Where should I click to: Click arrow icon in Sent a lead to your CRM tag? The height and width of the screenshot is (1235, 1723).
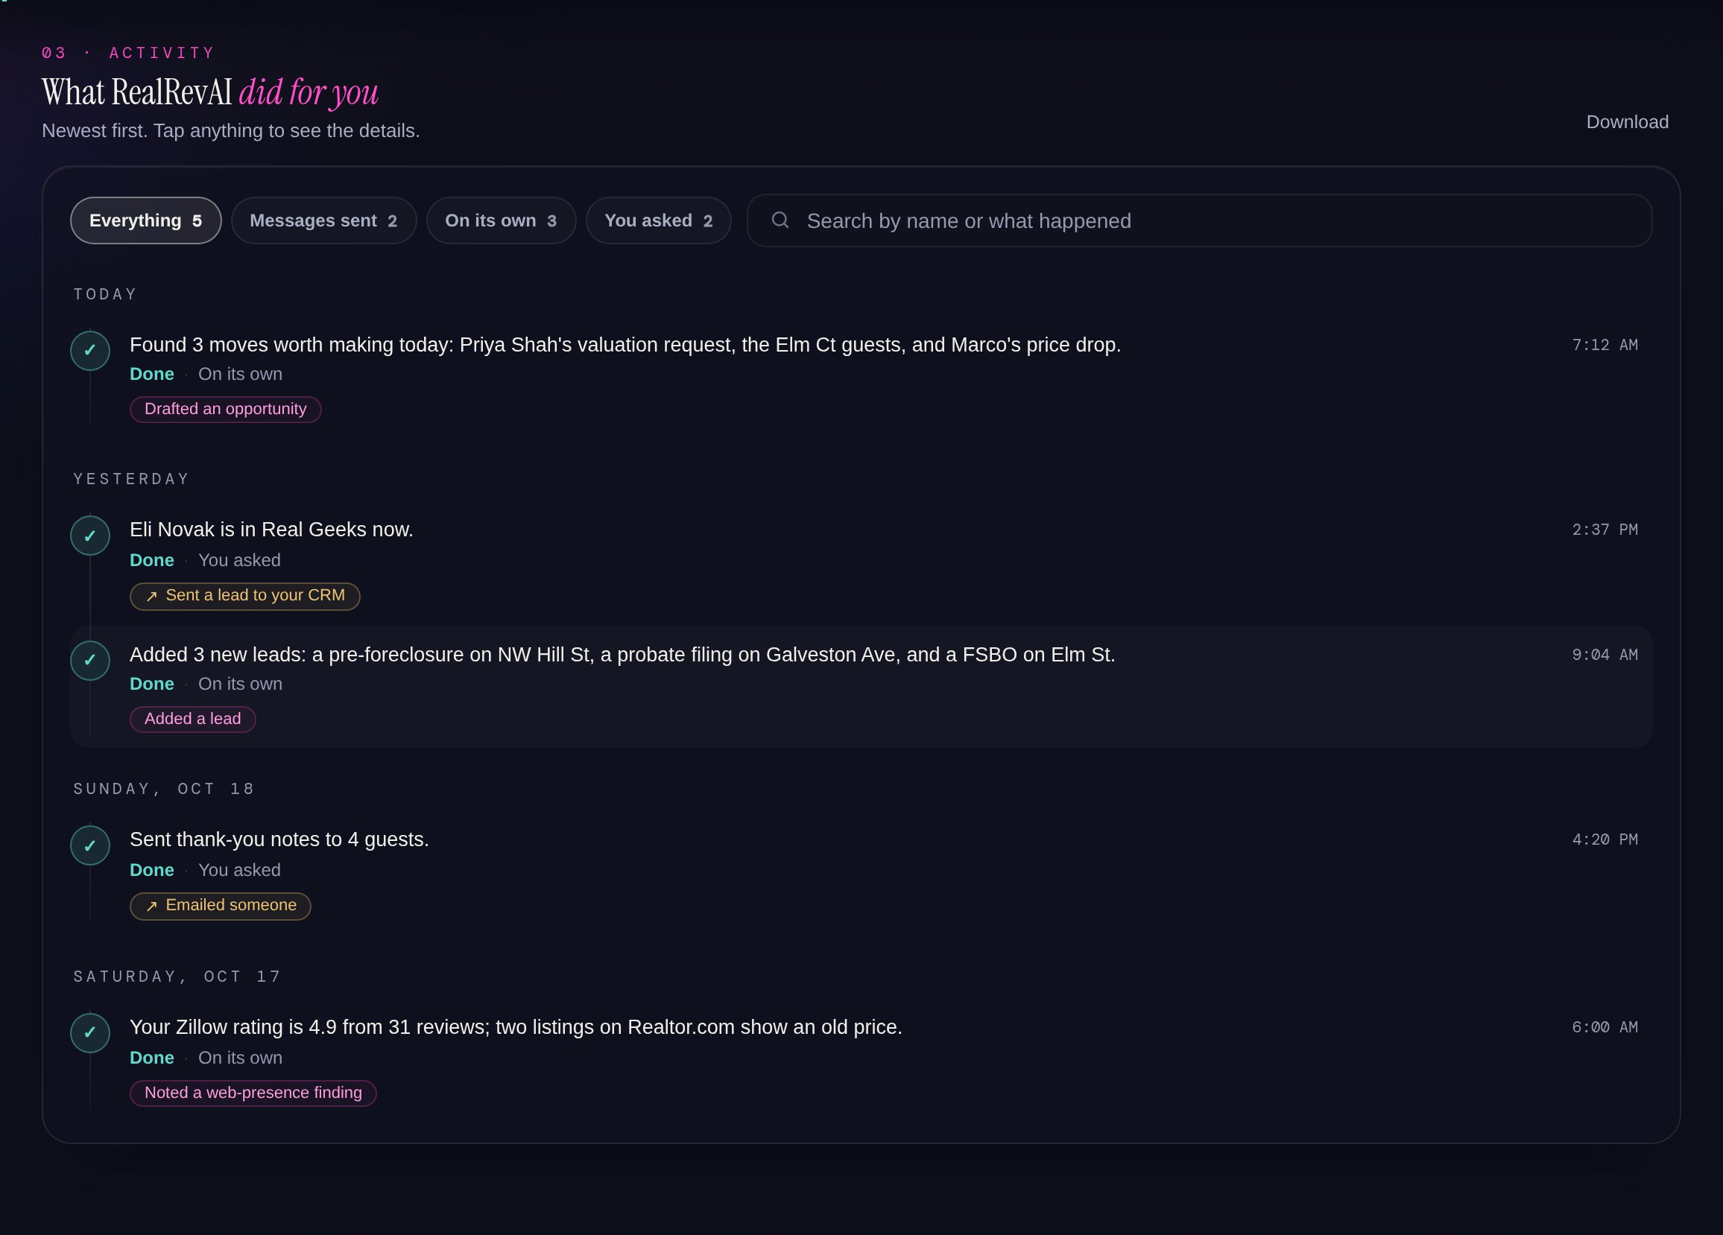[x=152, y=596]
